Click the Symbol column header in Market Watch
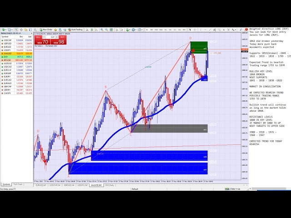This screenshot has width=291, height=218. click(x=5, y=37)
